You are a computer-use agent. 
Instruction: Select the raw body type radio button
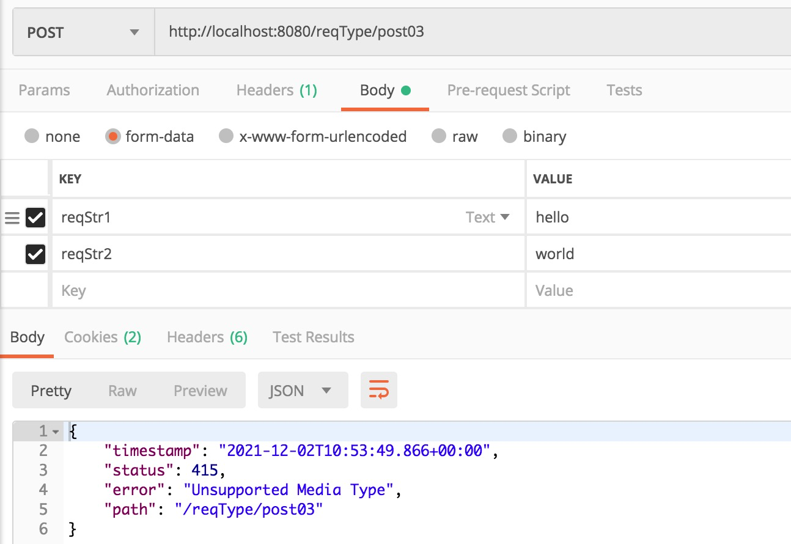pyautogui.click(x=439, y=136)
